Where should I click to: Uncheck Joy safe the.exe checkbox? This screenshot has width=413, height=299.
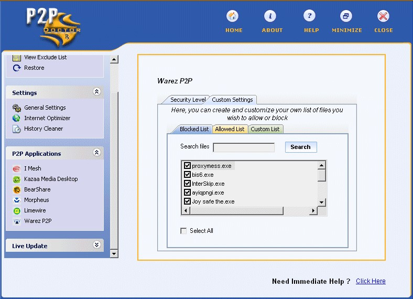point(187,201)
